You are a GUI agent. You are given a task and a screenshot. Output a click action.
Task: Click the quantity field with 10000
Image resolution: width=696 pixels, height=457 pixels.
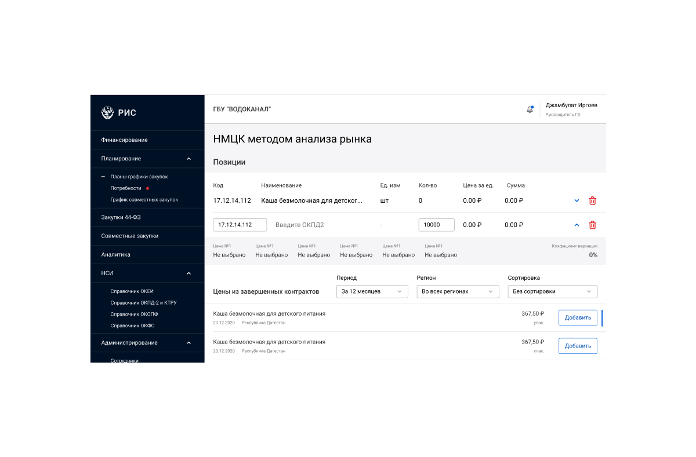pyautogui.click(x=436, y=225)
